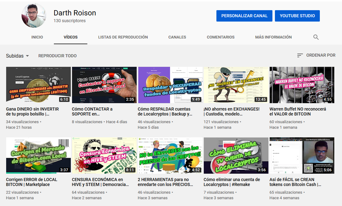Image resolution: width=342 pixels, height=206 pixels.
Task: Open the 5:06 webcam video thumbnail
Action: point(302,156)
